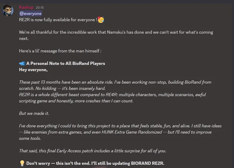Screen dimensions: 234x168
Task: Click the "I've done everything I could" paragraph
Action: [120, 132]
